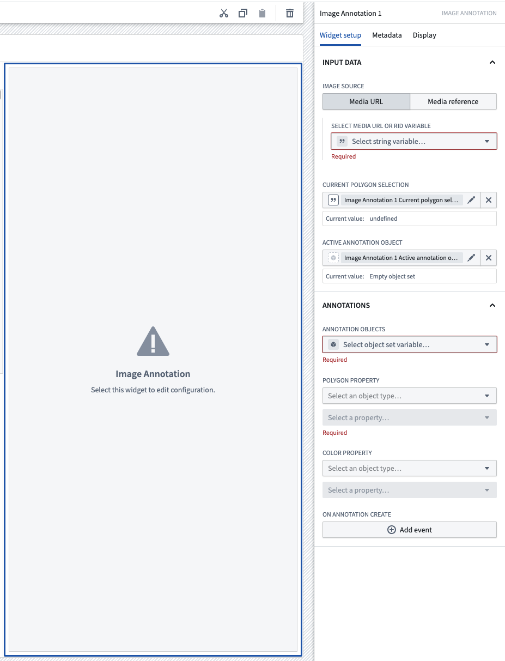Open Select string variable dropdown
The image size is (505, 661).
tap(414, 141)
